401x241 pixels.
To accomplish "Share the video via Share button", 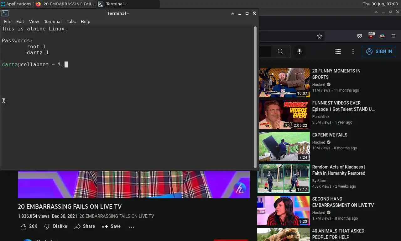I will 85,227.
